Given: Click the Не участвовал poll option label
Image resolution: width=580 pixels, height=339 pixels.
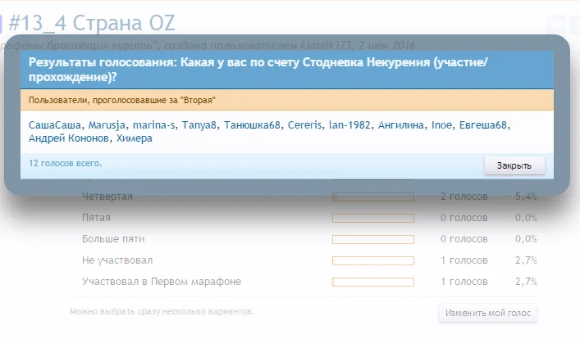Looking at the screenshot, I should [117, 260].
